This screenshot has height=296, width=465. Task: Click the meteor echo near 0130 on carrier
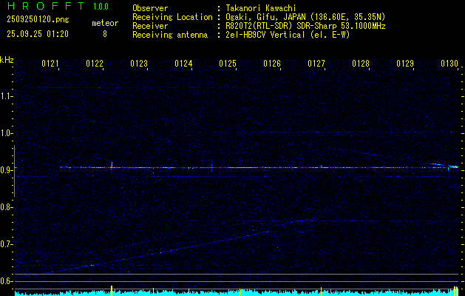[x=453, y=166]
